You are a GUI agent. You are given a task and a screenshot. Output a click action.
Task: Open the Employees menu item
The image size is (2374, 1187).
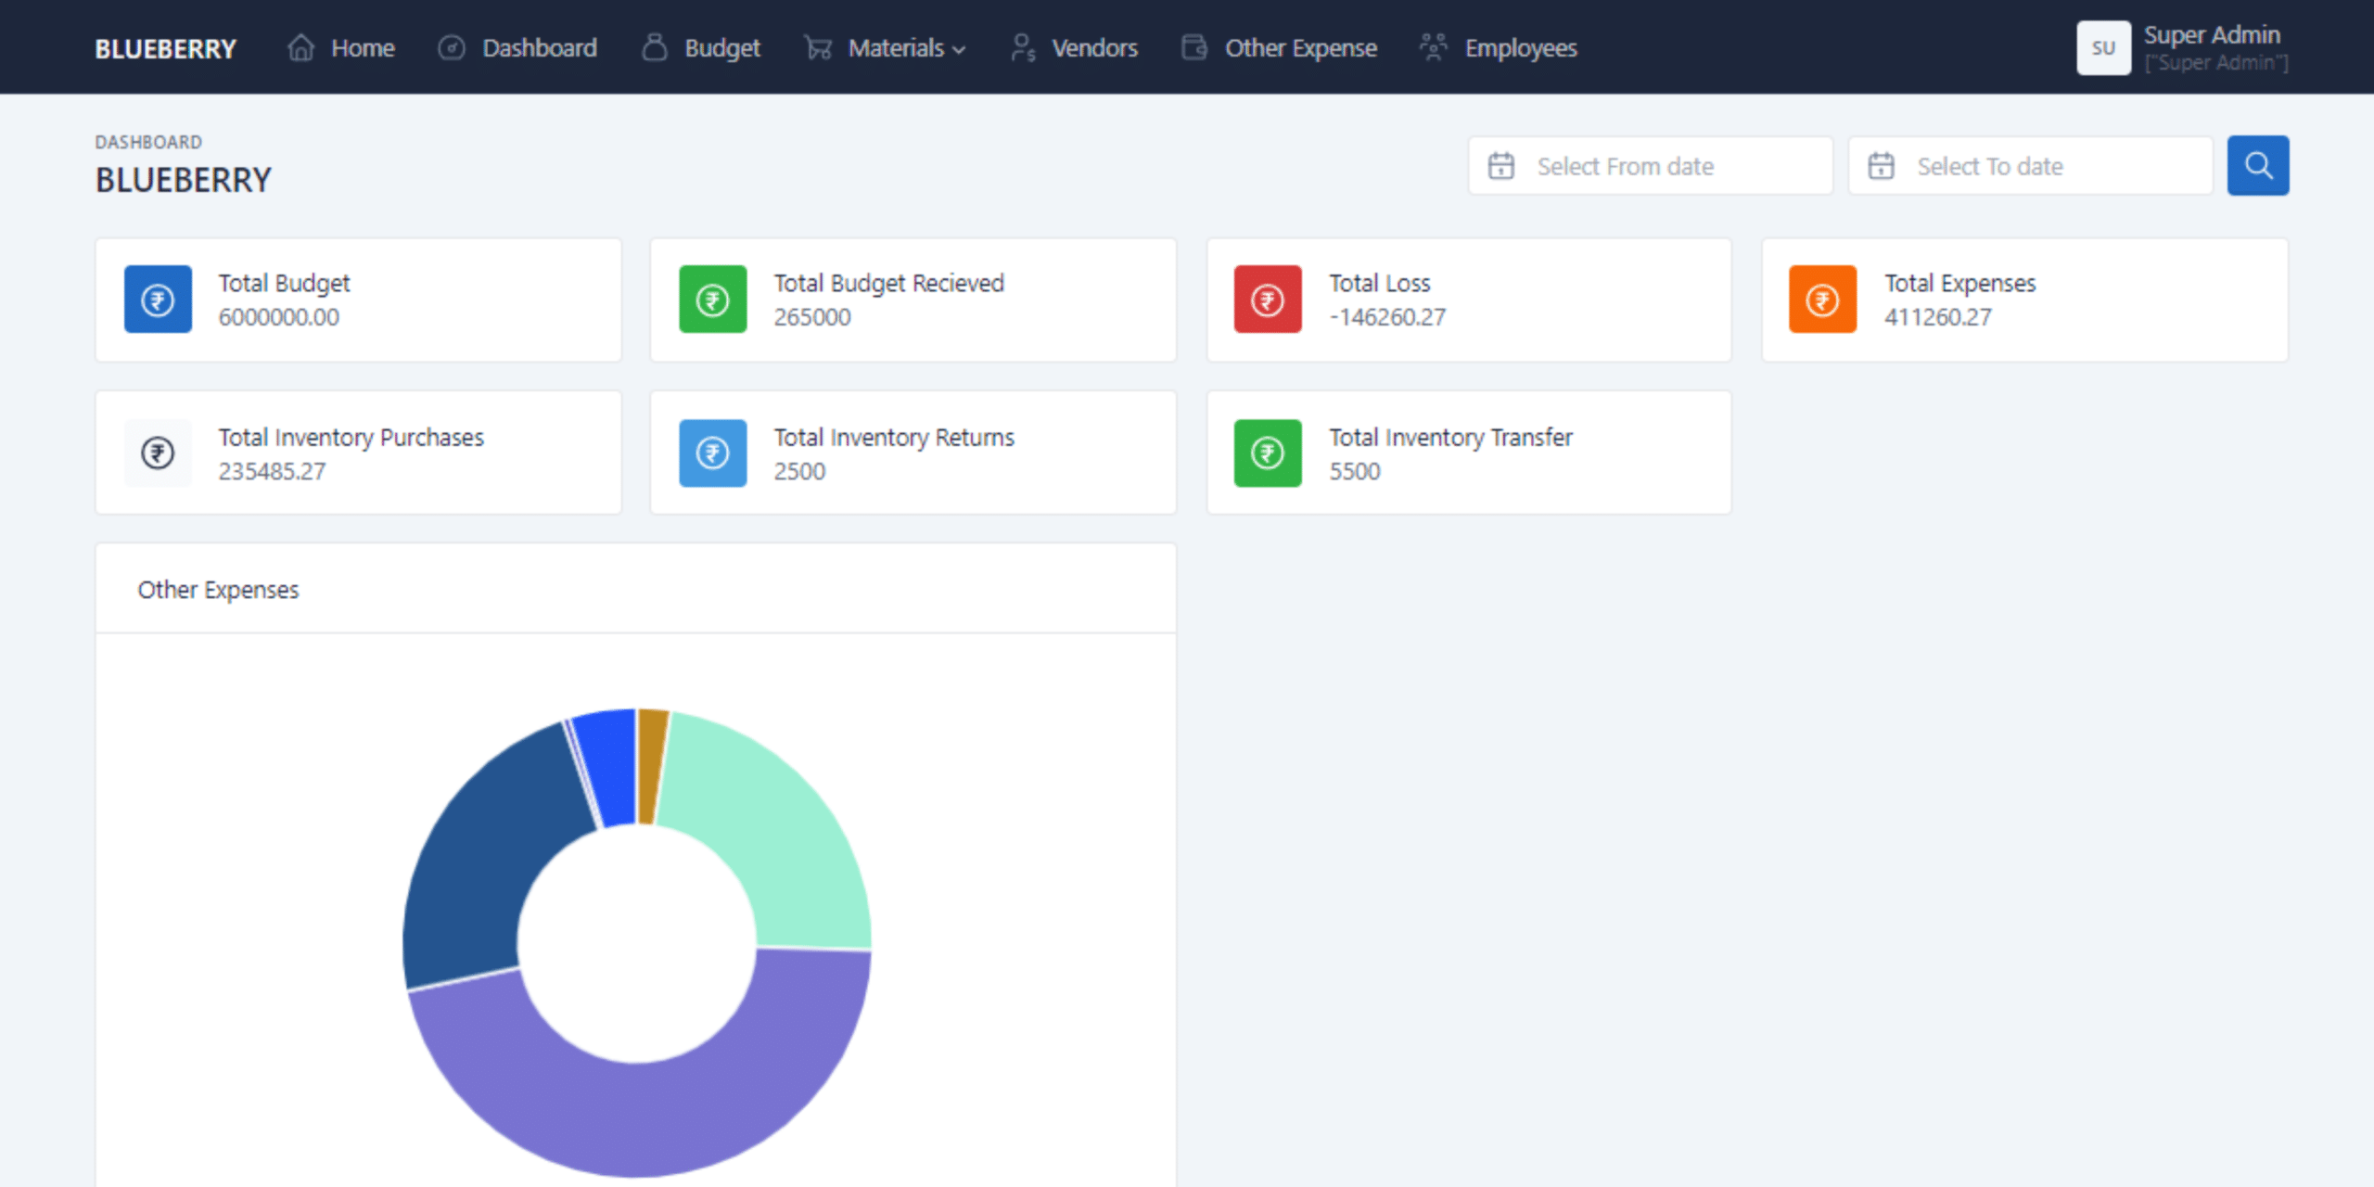1499,47
